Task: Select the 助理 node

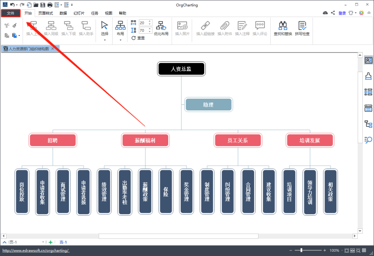Action: tap(209, 104)
